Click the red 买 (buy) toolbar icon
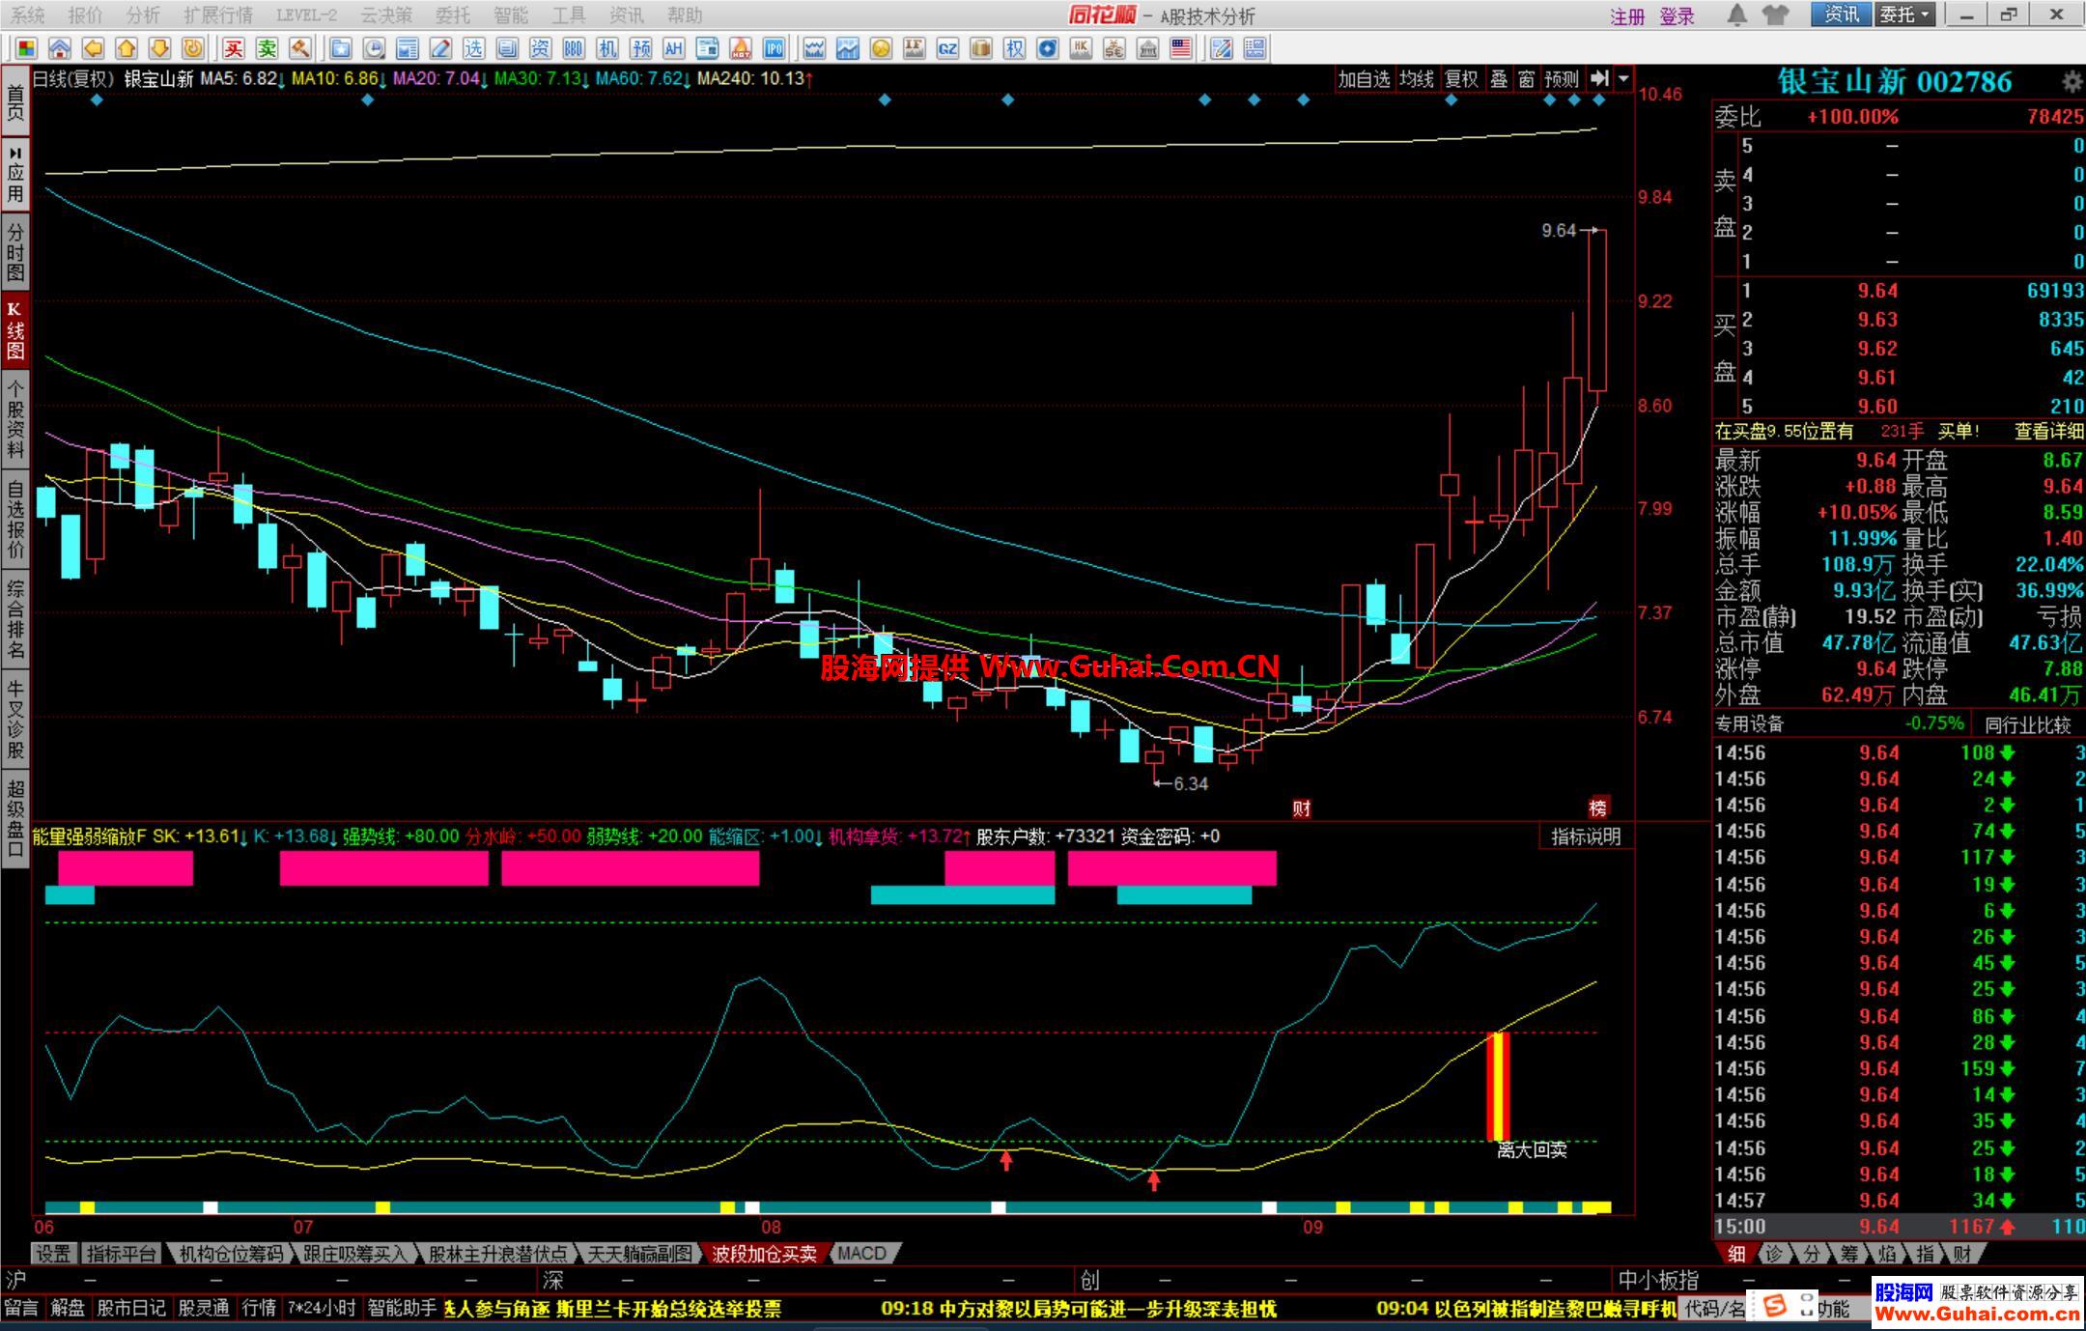 [x=234, y=48]
